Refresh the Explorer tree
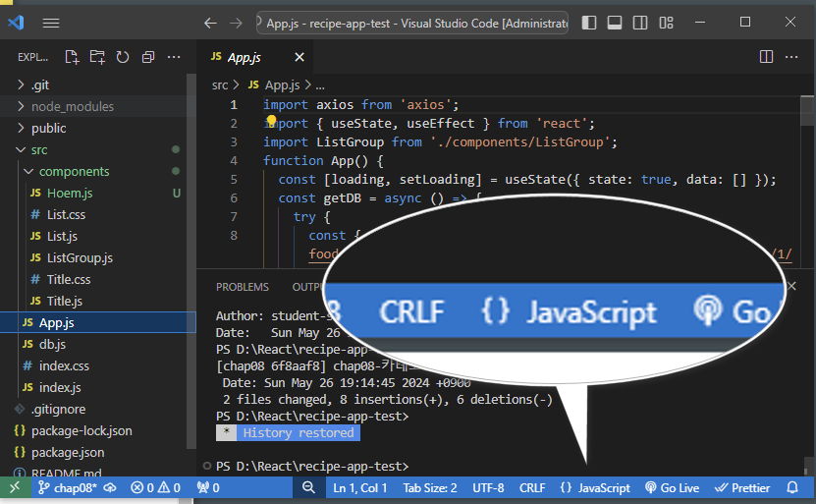The width and height of the screenshot is (816, 504). (123, 57)
